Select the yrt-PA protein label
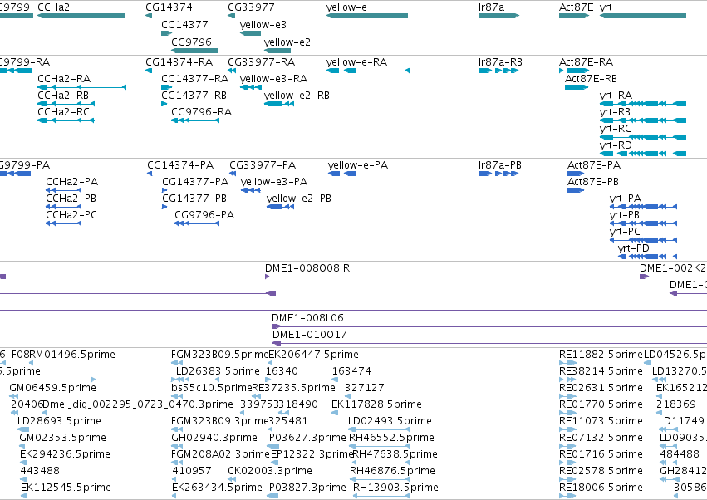The height and width of the screenshot is (500, 707). [626, 199]
